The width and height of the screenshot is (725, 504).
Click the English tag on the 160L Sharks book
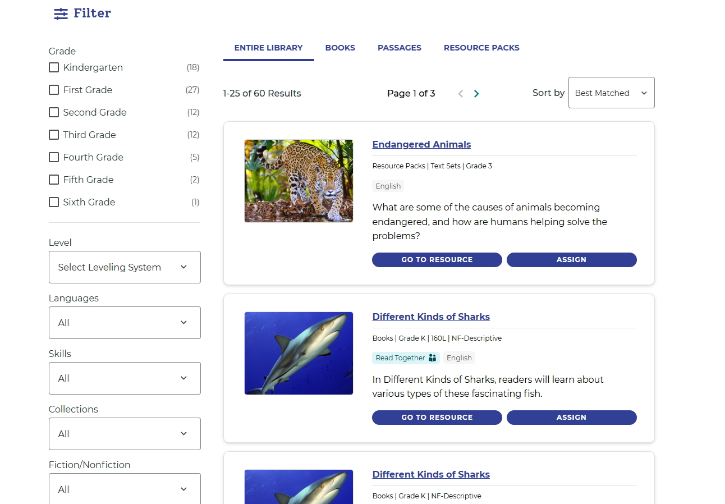click(x=459, y=358)
